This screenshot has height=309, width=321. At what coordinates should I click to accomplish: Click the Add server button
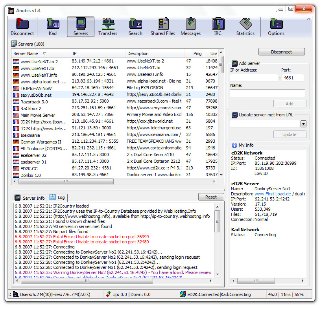[290, 104]
